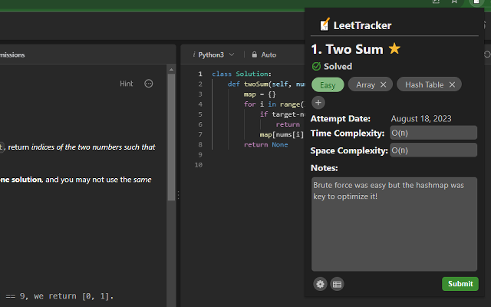Open the problem list table view

click(337, 284)
